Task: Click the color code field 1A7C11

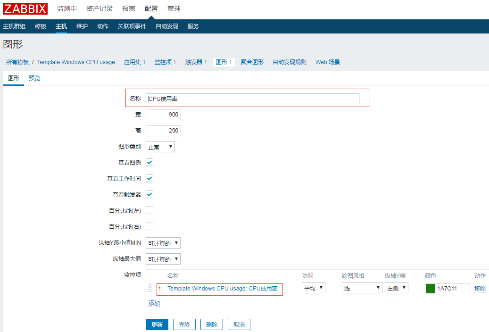Action: pyautogui.click(x=453, y=289)
